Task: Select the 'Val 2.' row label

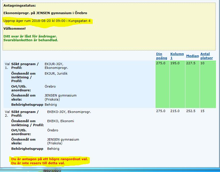Action: tap(7, 114)
